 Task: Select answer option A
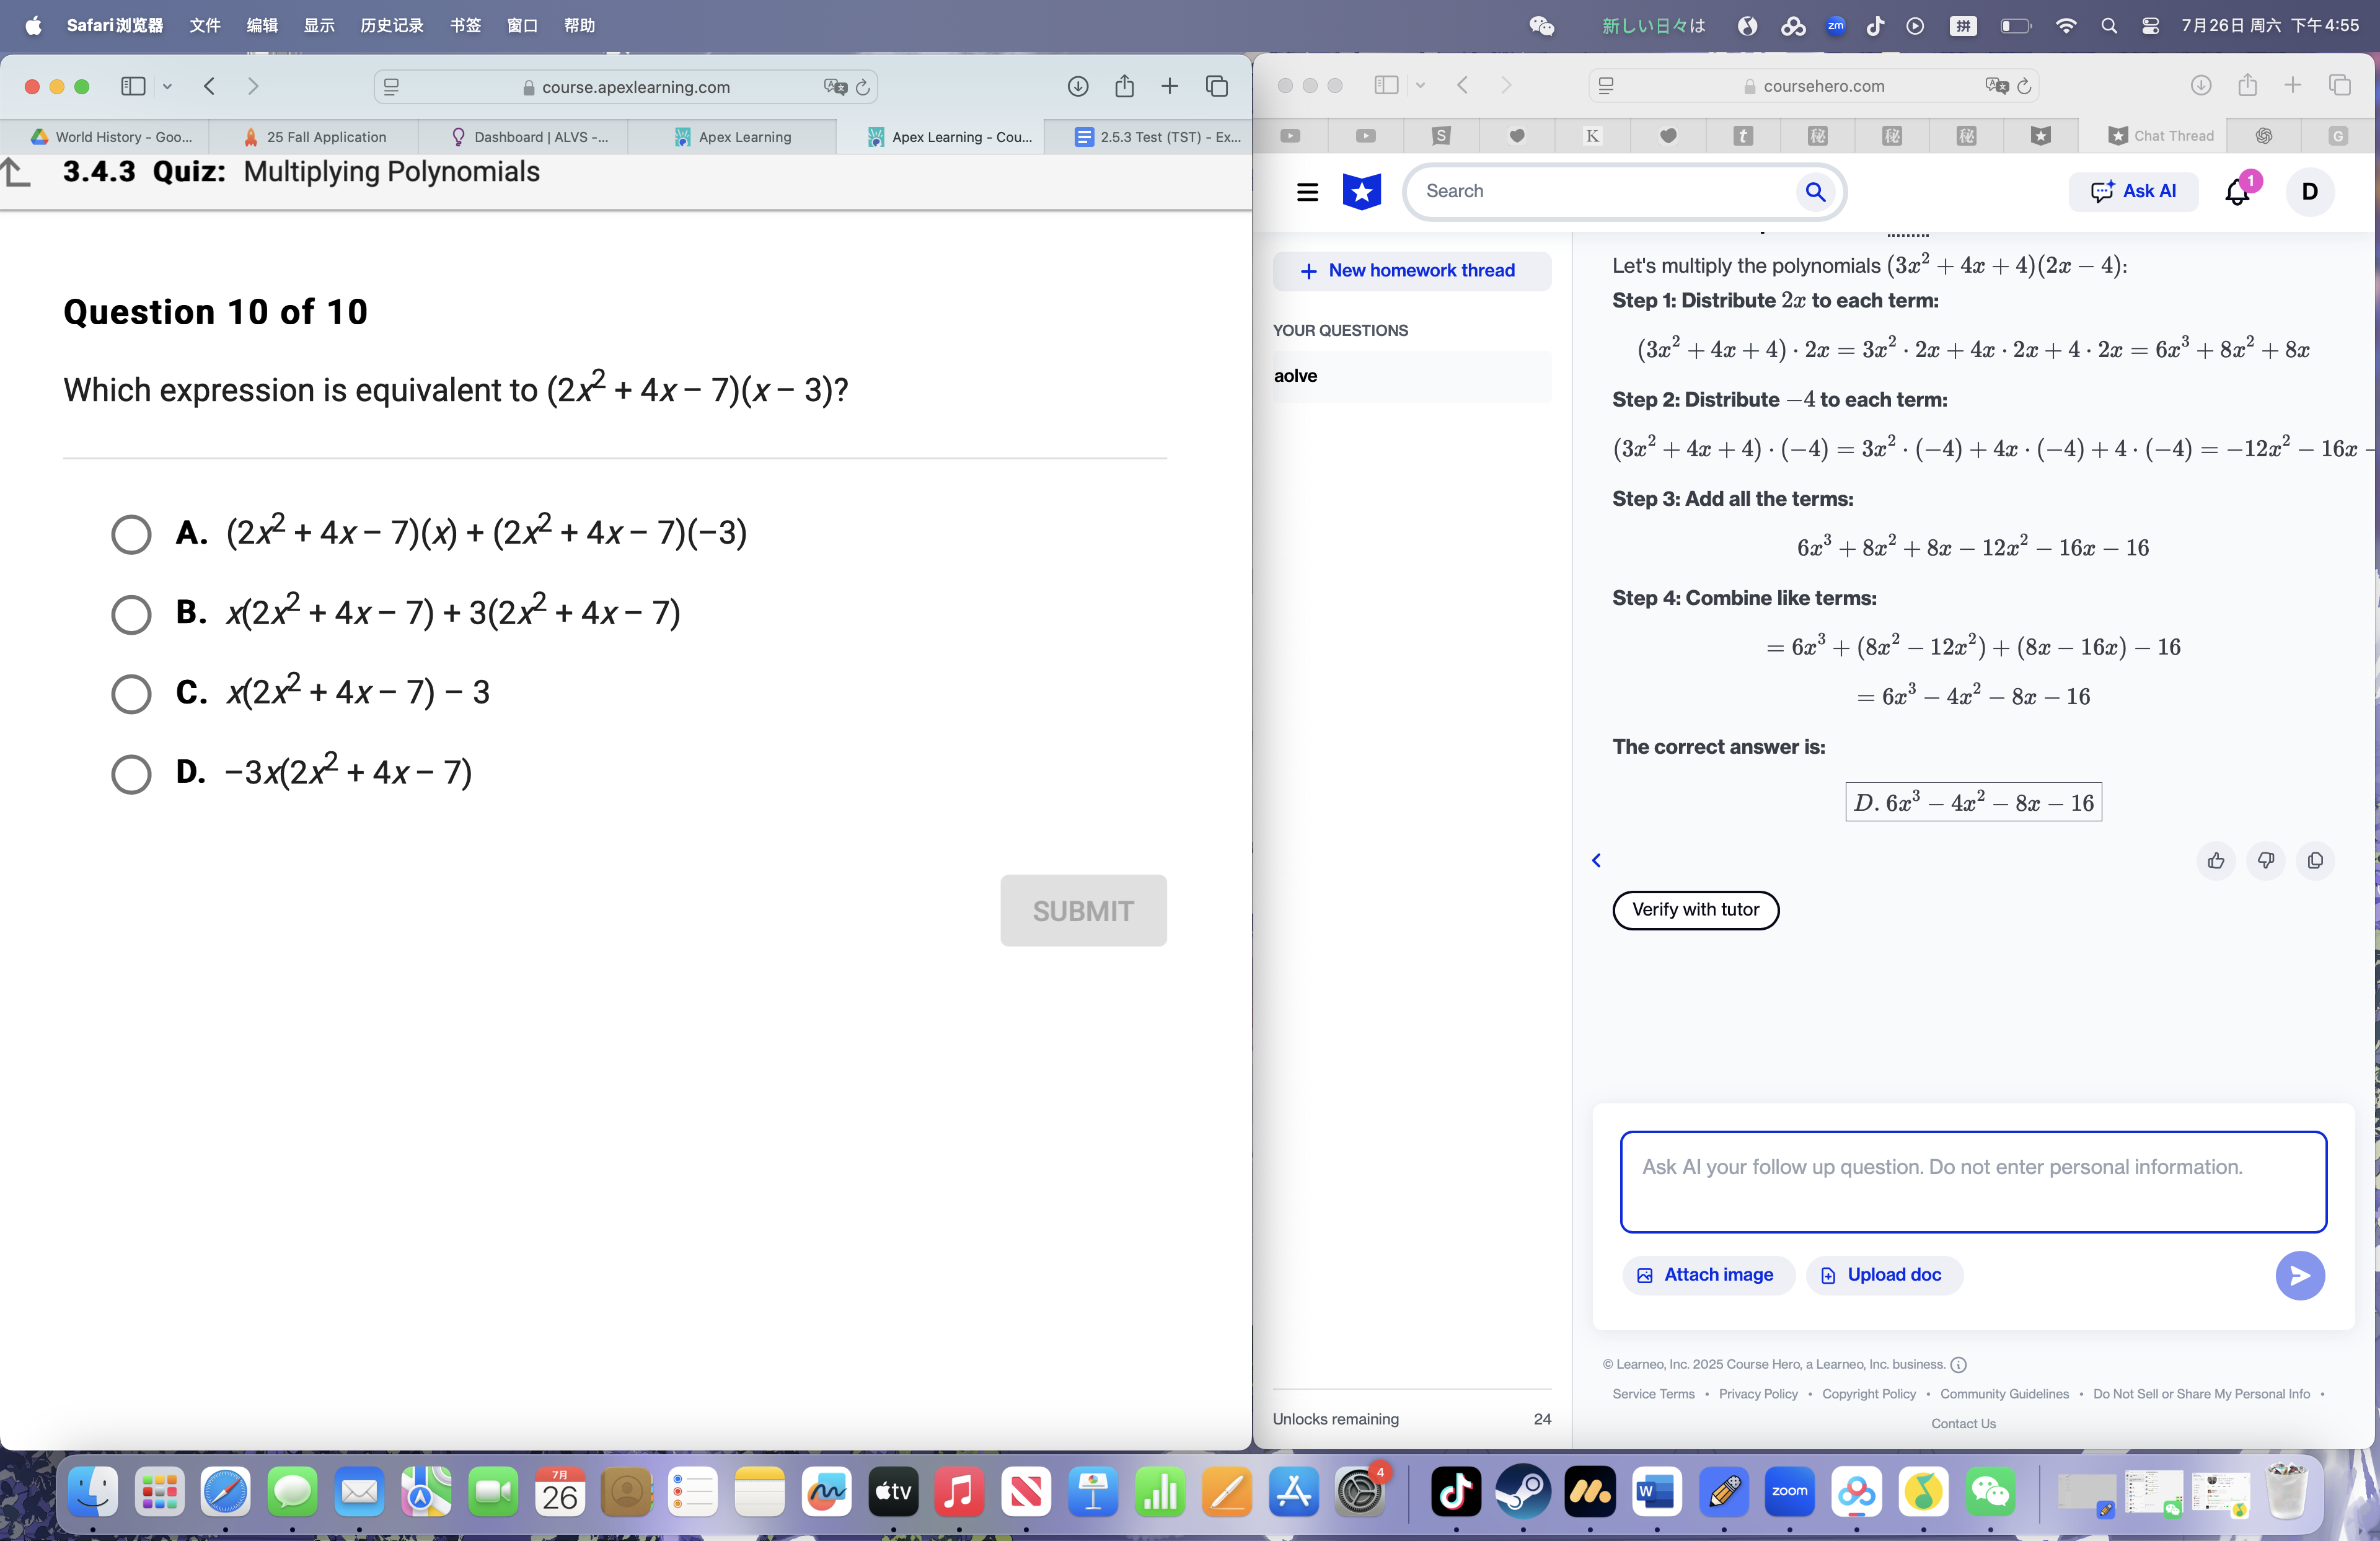131,534
